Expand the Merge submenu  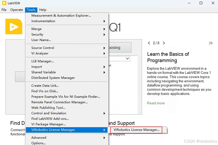pos(67,29)
